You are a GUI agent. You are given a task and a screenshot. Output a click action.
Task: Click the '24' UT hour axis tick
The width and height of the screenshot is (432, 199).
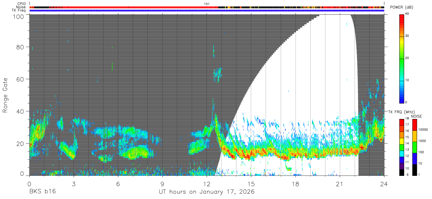[384, 184]
